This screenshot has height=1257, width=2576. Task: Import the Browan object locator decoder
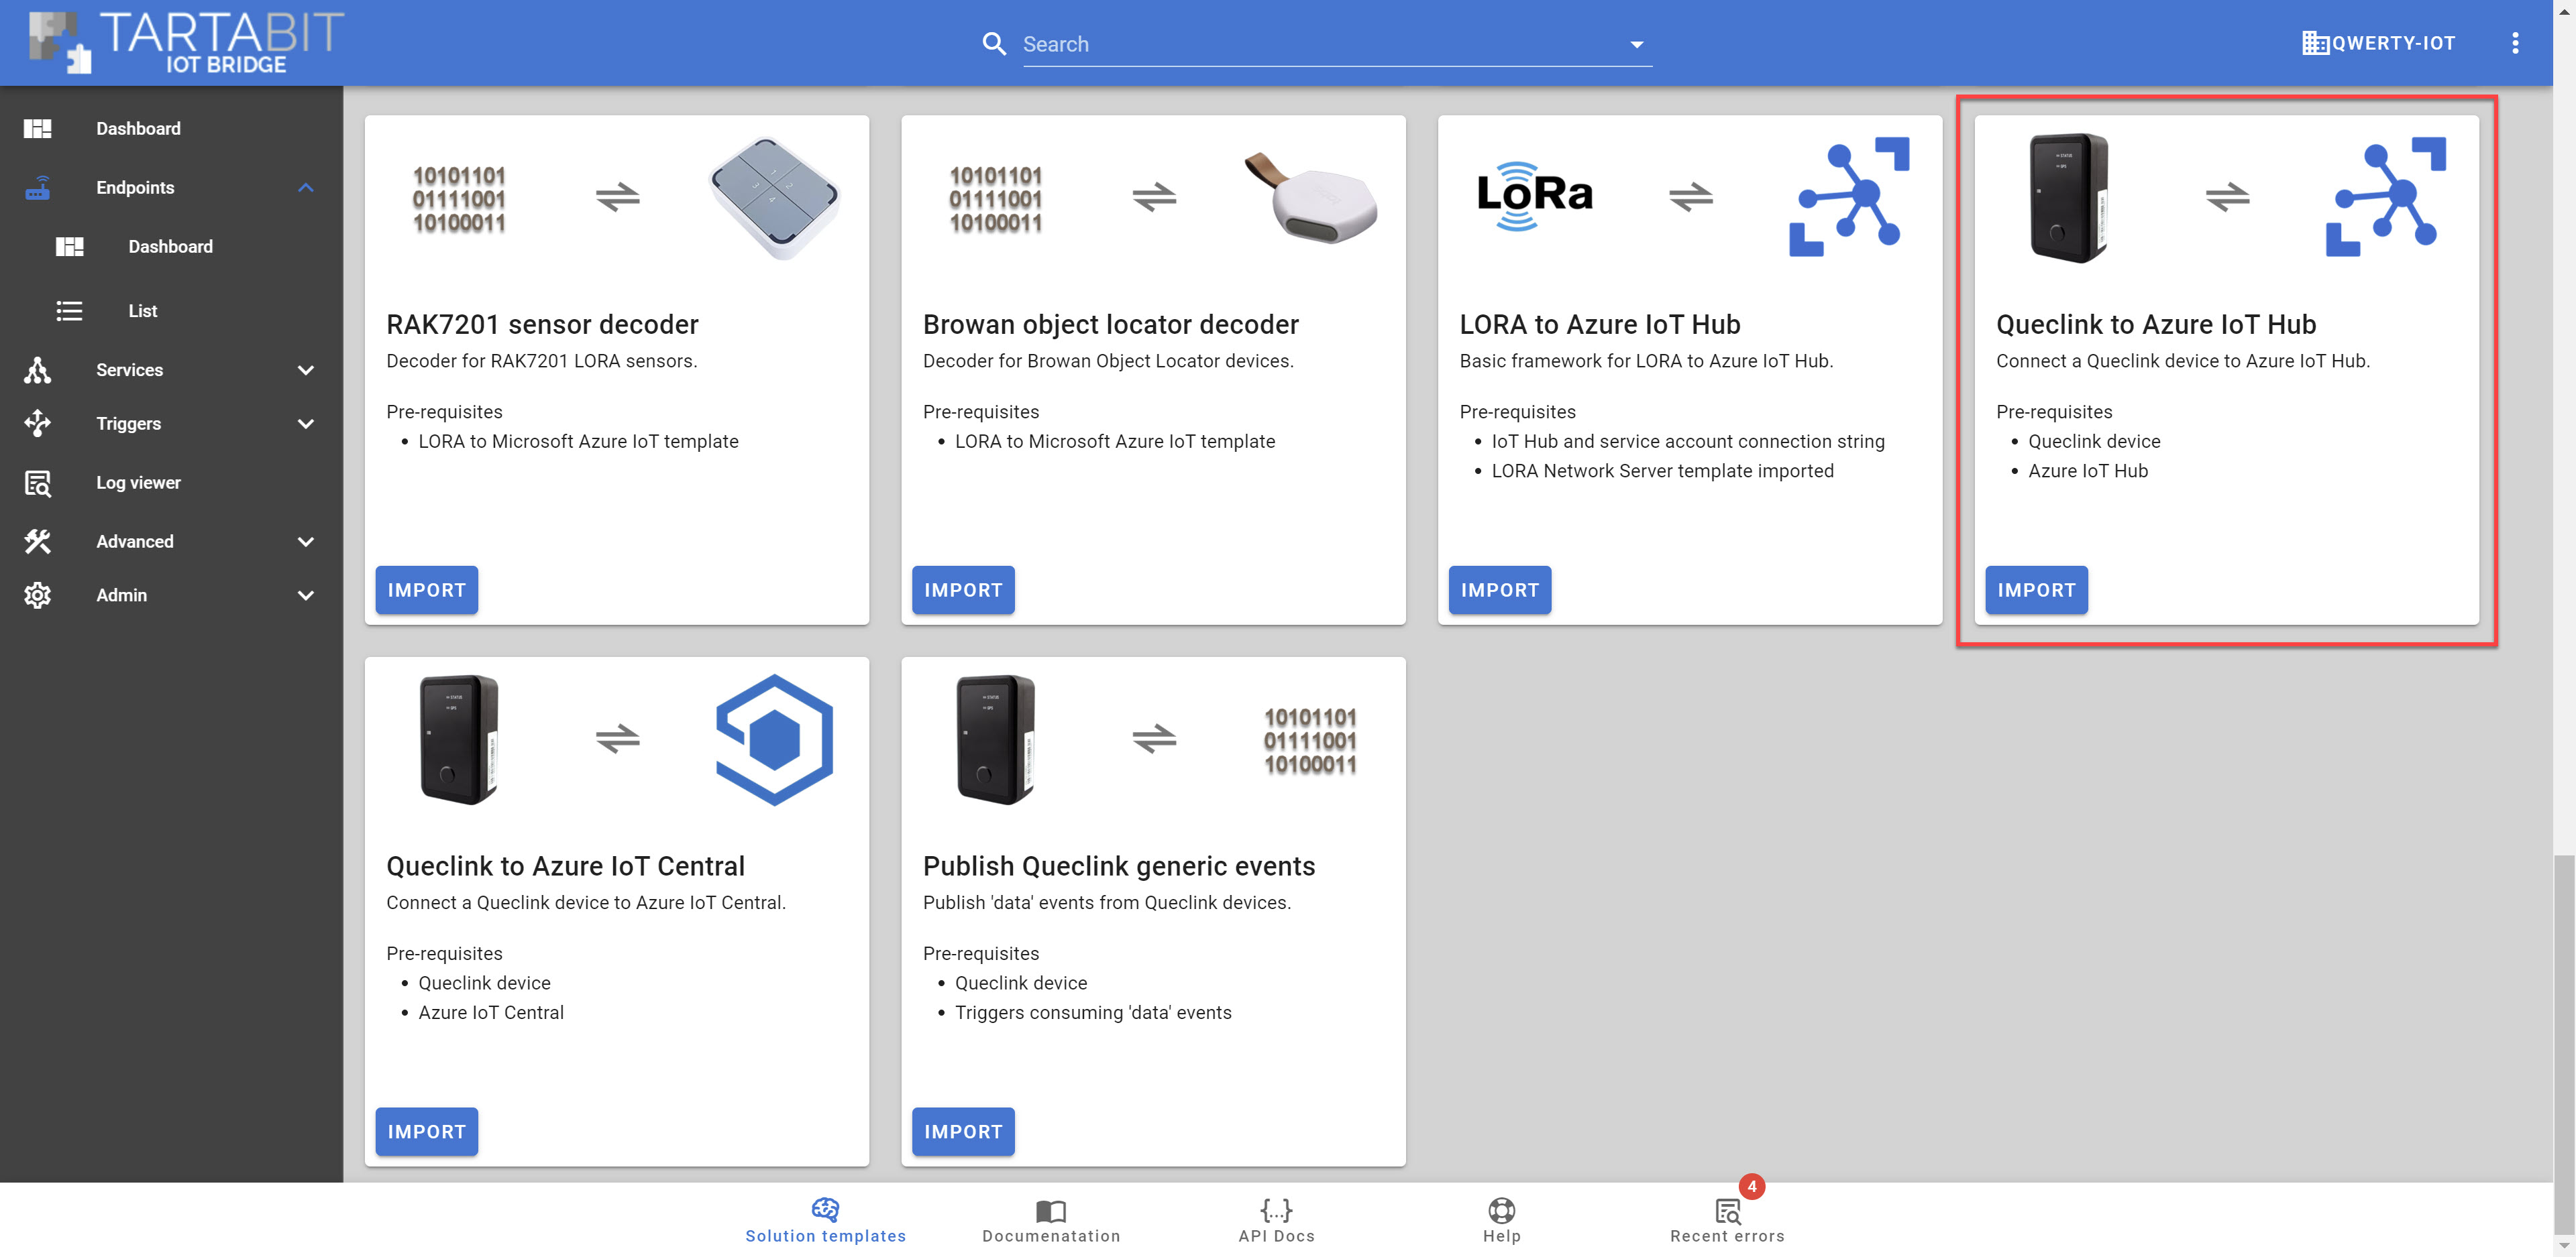click(963, 591)
